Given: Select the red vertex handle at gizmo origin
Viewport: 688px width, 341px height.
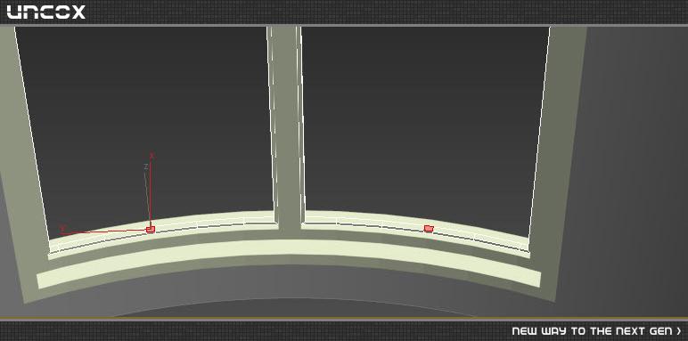Looking at the screenshot, I should pyautogui.click(x=151, y=229).
